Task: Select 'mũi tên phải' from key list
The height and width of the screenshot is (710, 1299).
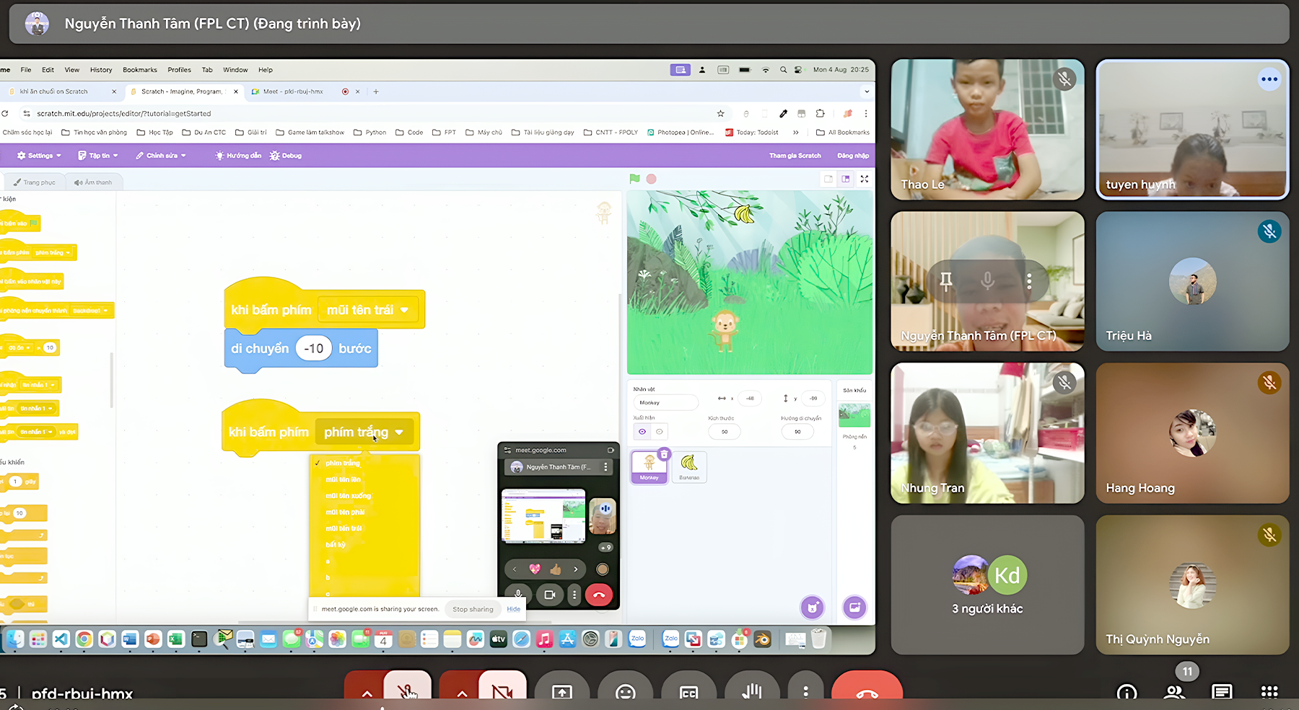Action: [x=345, y=512]
